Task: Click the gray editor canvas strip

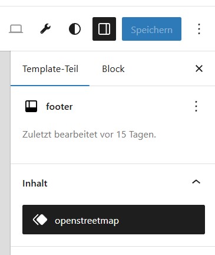Action: coord(5,153)
